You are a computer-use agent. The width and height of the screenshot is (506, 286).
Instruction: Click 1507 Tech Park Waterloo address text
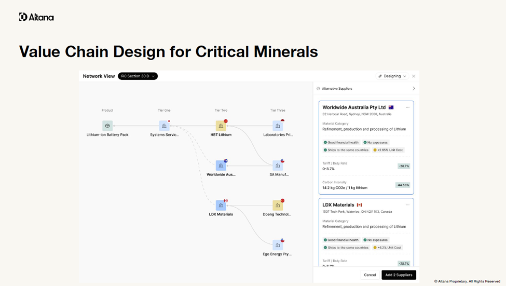[x=357, y=212]
